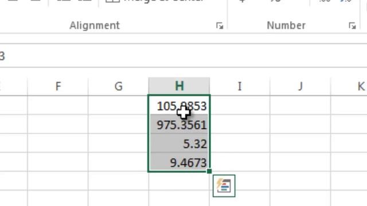367x206 pixels.
Task: Select column I header
Action: tap(240, 86)
